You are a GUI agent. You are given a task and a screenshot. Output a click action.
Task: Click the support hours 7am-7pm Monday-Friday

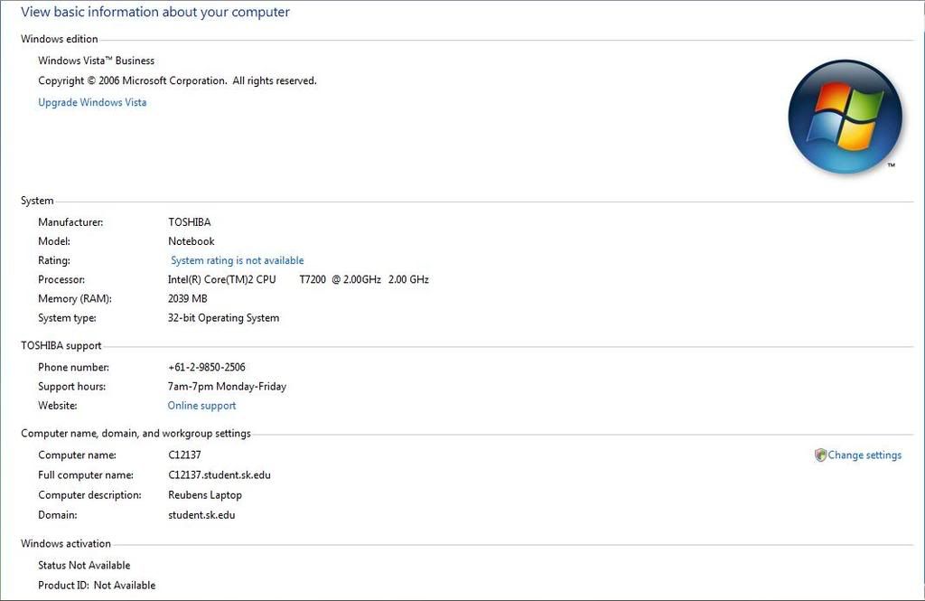click(x=227, y=386)
